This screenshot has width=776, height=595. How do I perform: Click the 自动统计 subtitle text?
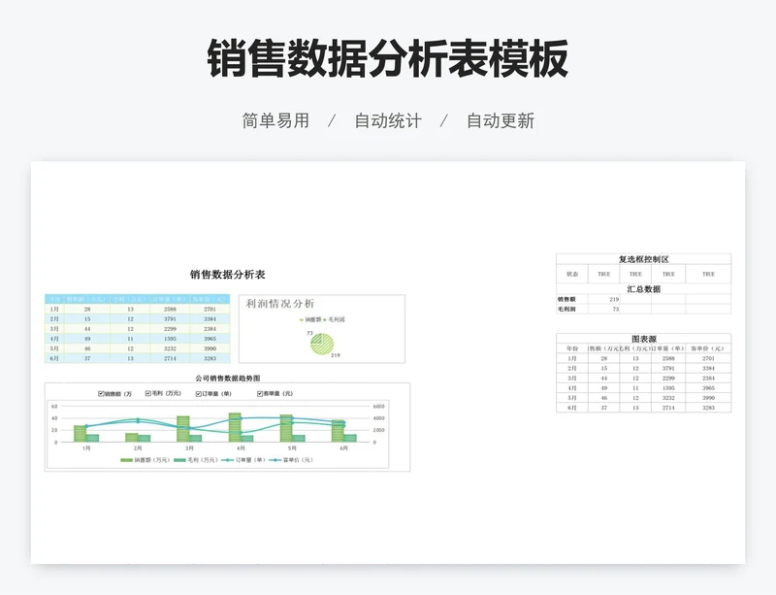pyautogui.click(x=388, y=121)
